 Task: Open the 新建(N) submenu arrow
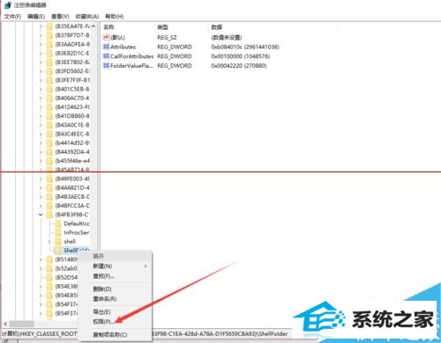(146, 266)
